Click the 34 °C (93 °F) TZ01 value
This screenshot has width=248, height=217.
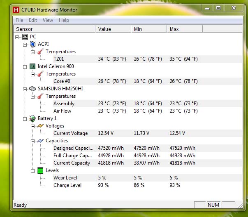point(112,59)
